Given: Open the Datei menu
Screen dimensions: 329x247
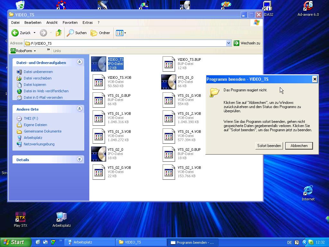Looking at the screenshot, I should [x=15, y=23].
